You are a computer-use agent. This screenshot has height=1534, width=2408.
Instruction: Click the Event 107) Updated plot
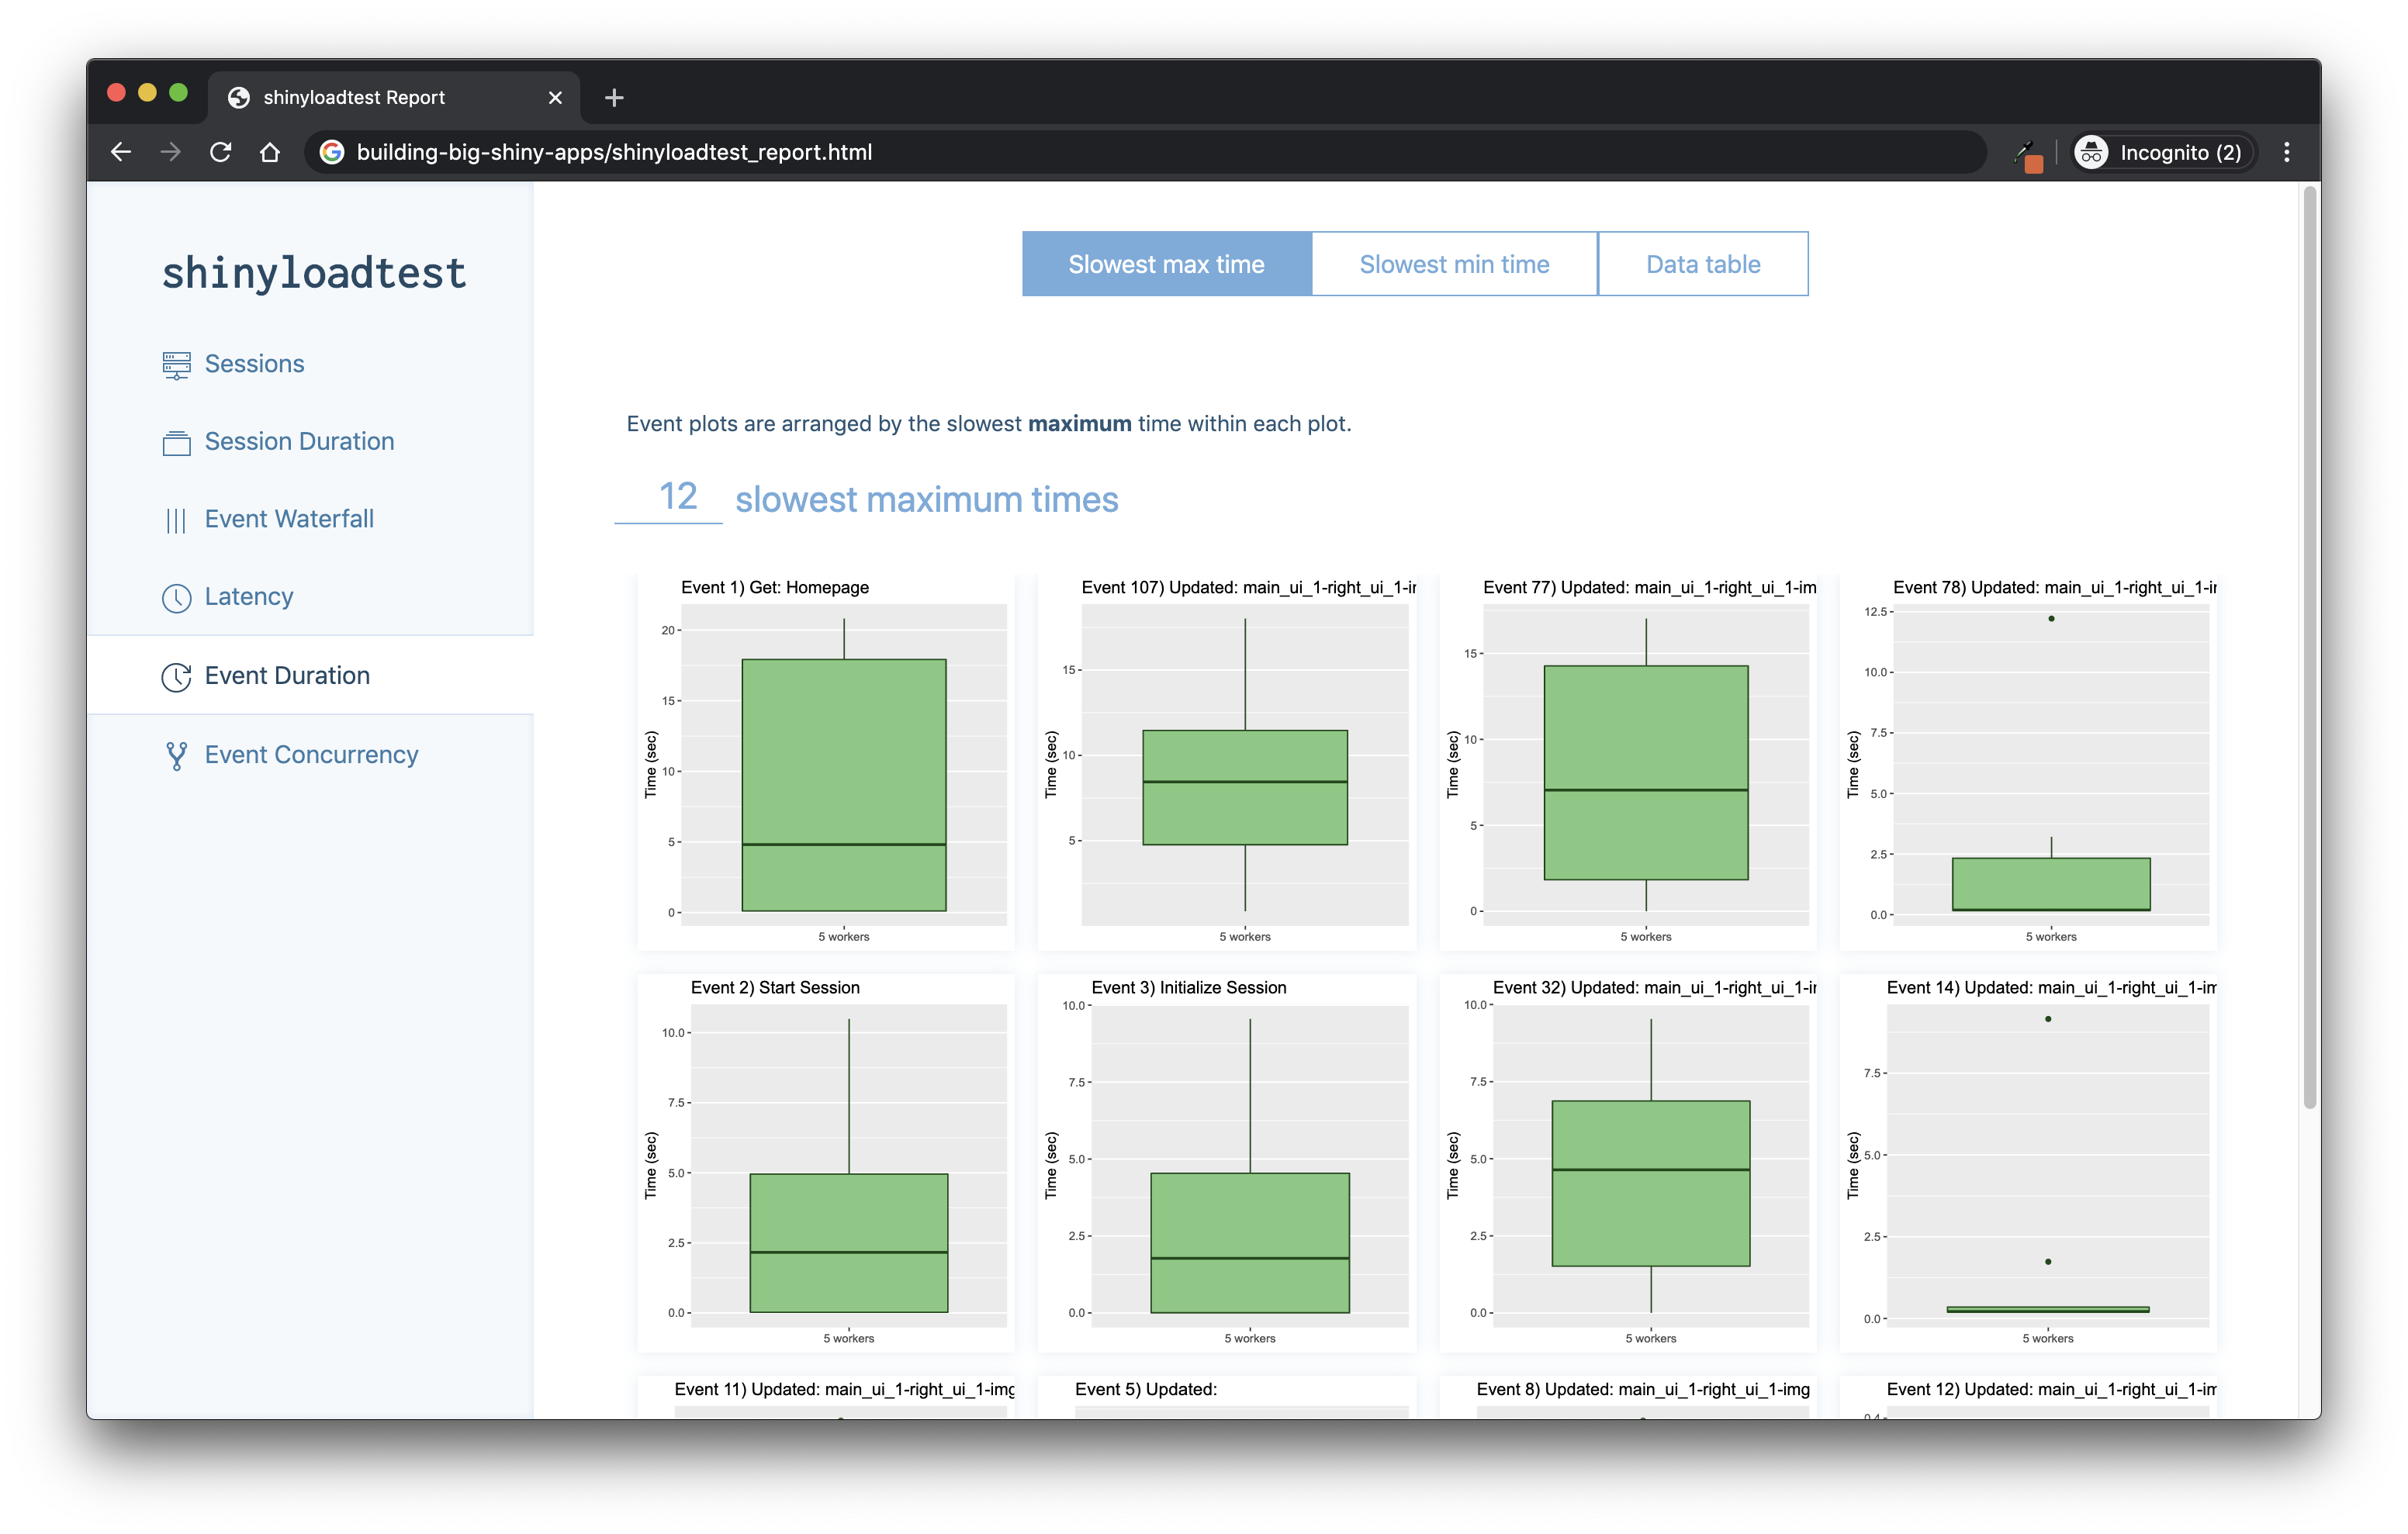coord(1227,762)
